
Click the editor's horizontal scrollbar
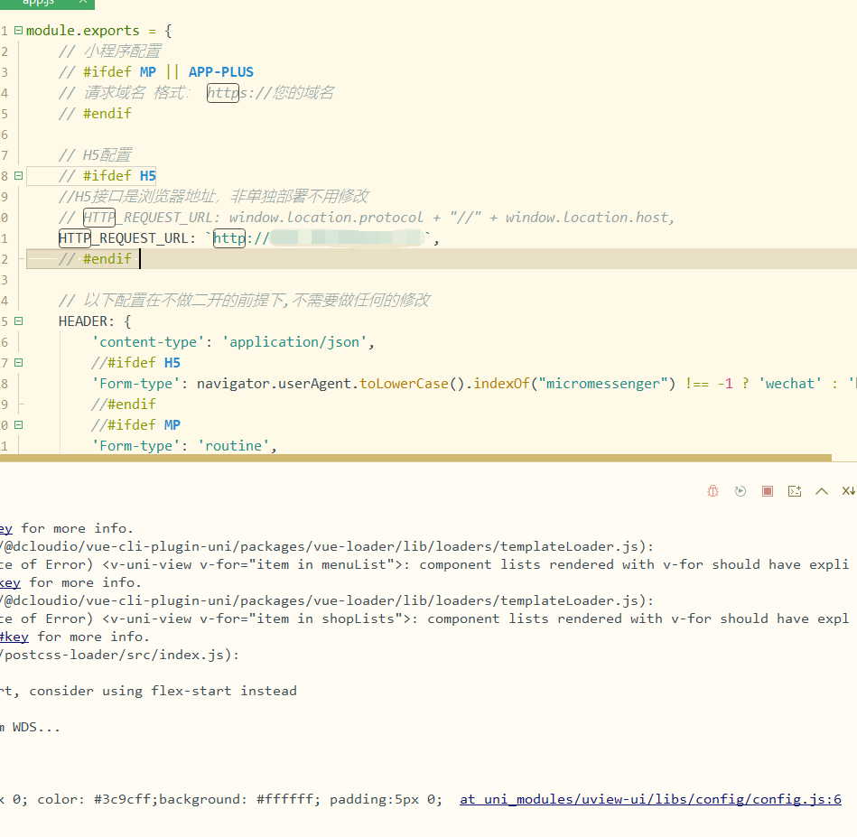415,458
